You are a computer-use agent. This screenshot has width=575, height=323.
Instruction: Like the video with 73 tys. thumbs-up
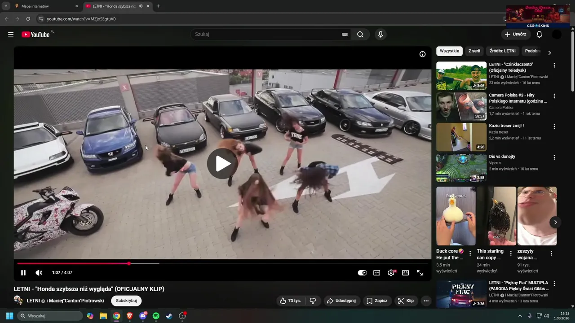click(x=290, y=301)
